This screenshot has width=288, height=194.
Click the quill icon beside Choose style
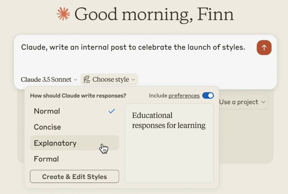tap(87, 79)
